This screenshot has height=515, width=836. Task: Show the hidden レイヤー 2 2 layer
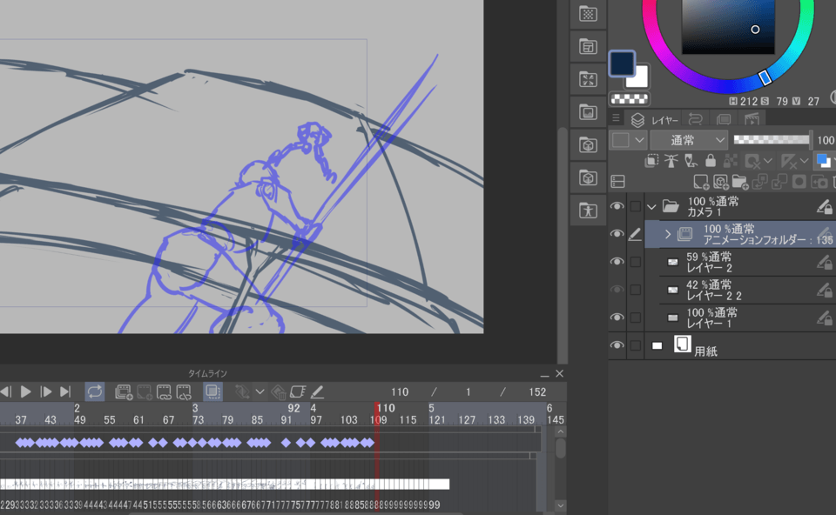[617, 289]
